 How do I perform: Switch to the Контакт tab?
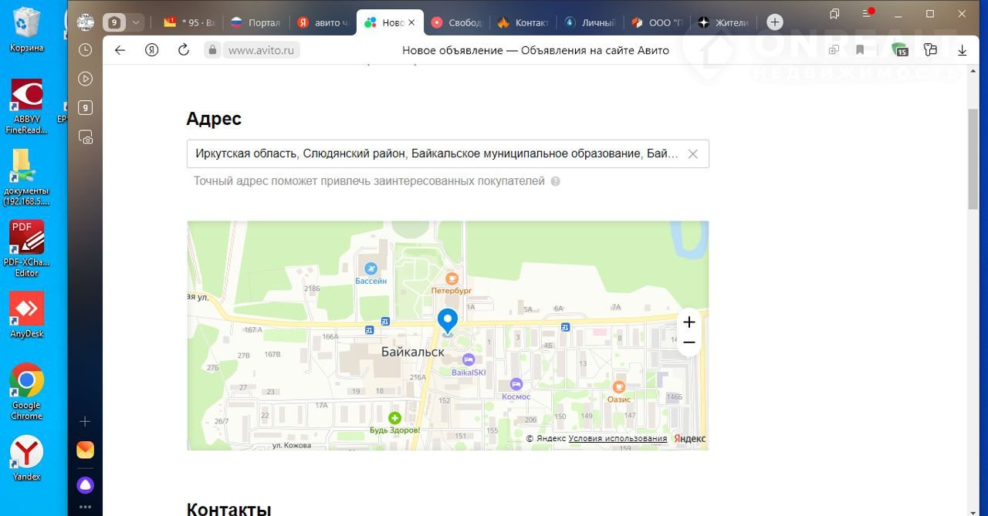point(523,22)
